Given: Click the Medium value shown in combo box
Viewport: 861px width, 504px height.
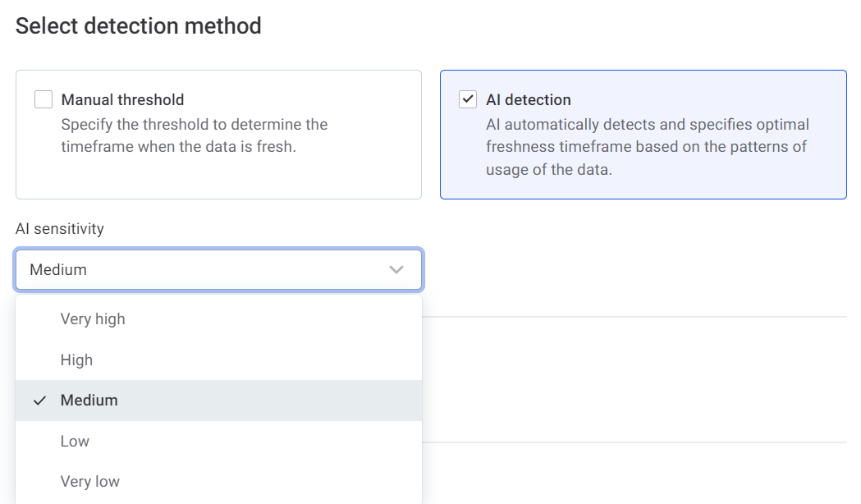Looking at the screenshot, I should 58,270.
